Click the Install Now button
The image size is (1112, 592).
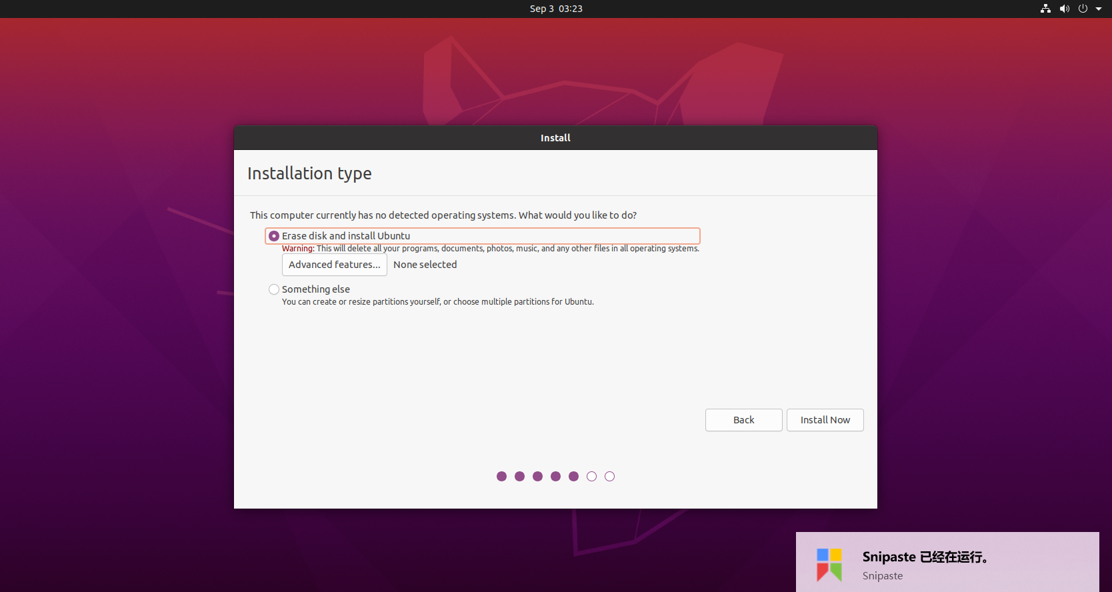(x=825, y=420)
